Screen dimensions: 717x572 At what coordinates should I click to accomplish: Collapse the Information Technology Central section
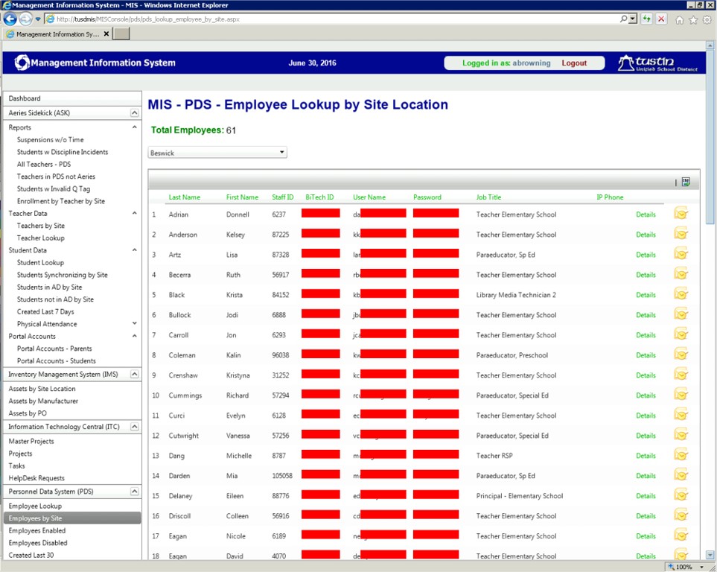coord(135,427)
